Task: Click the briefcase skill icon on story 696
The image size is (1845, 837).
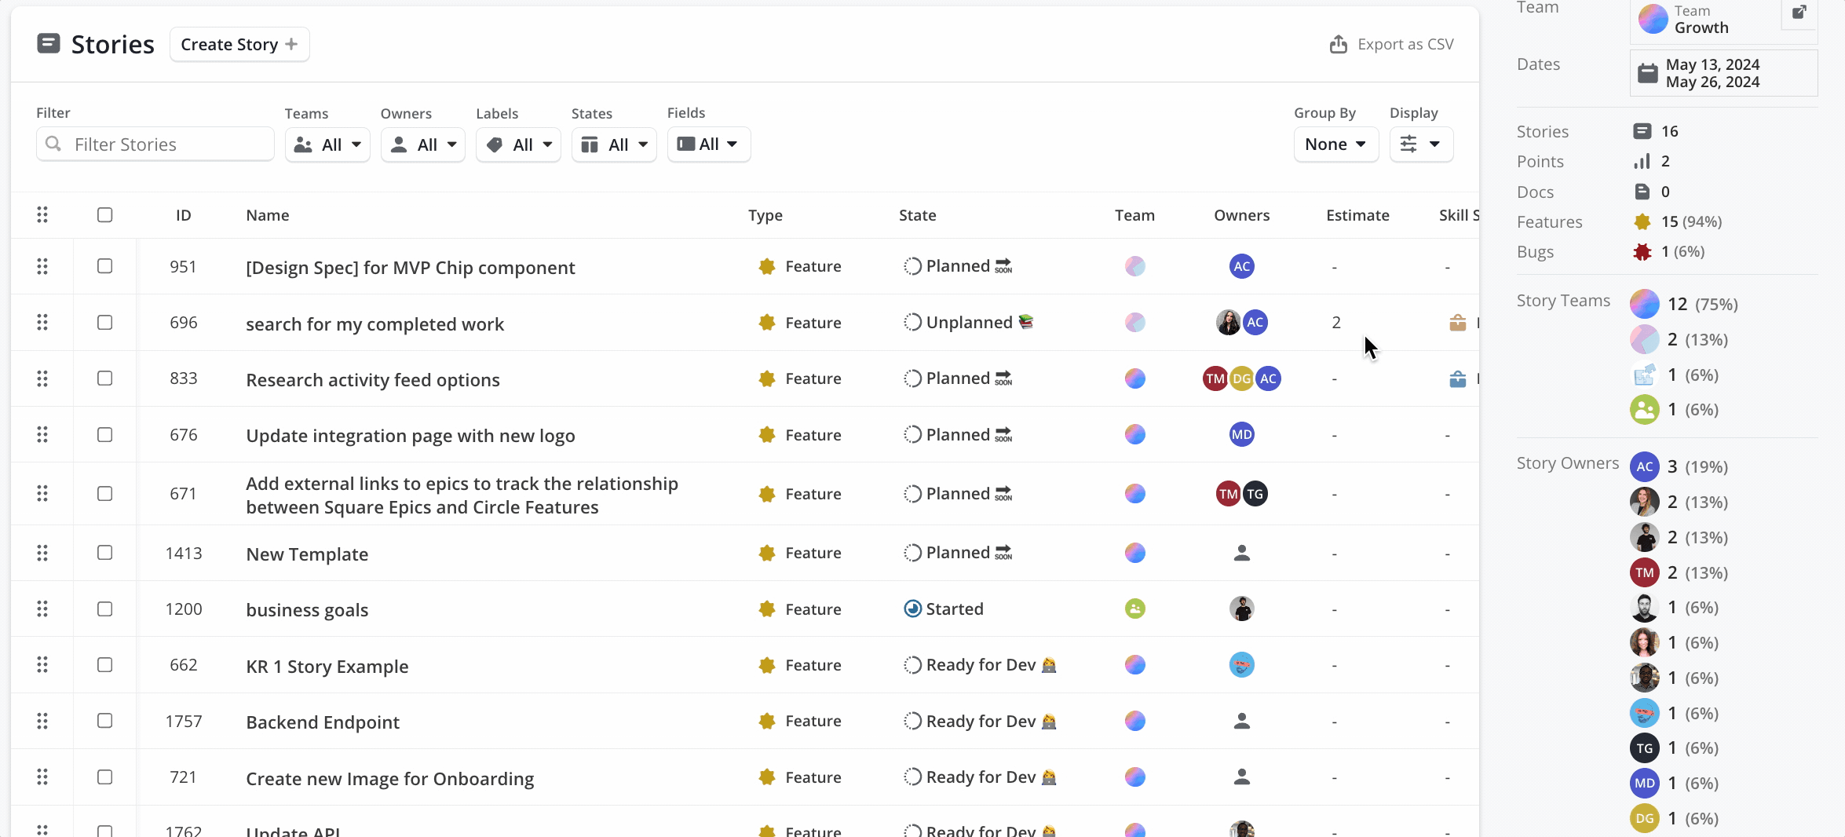Action: 1457,323
